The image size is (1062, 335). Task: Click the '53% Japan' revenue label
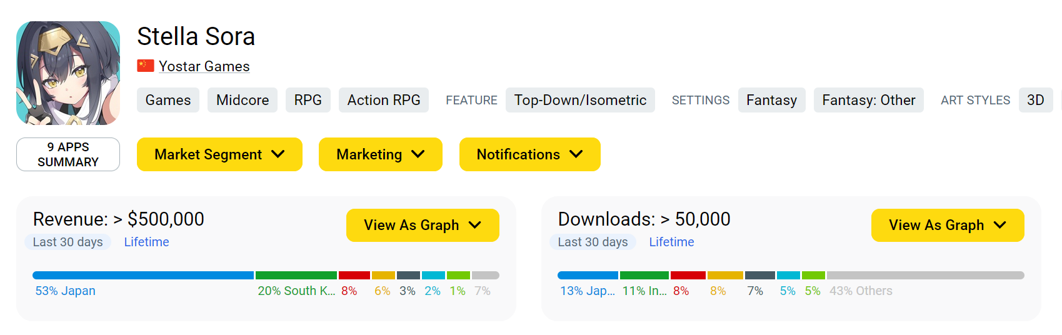66,291
